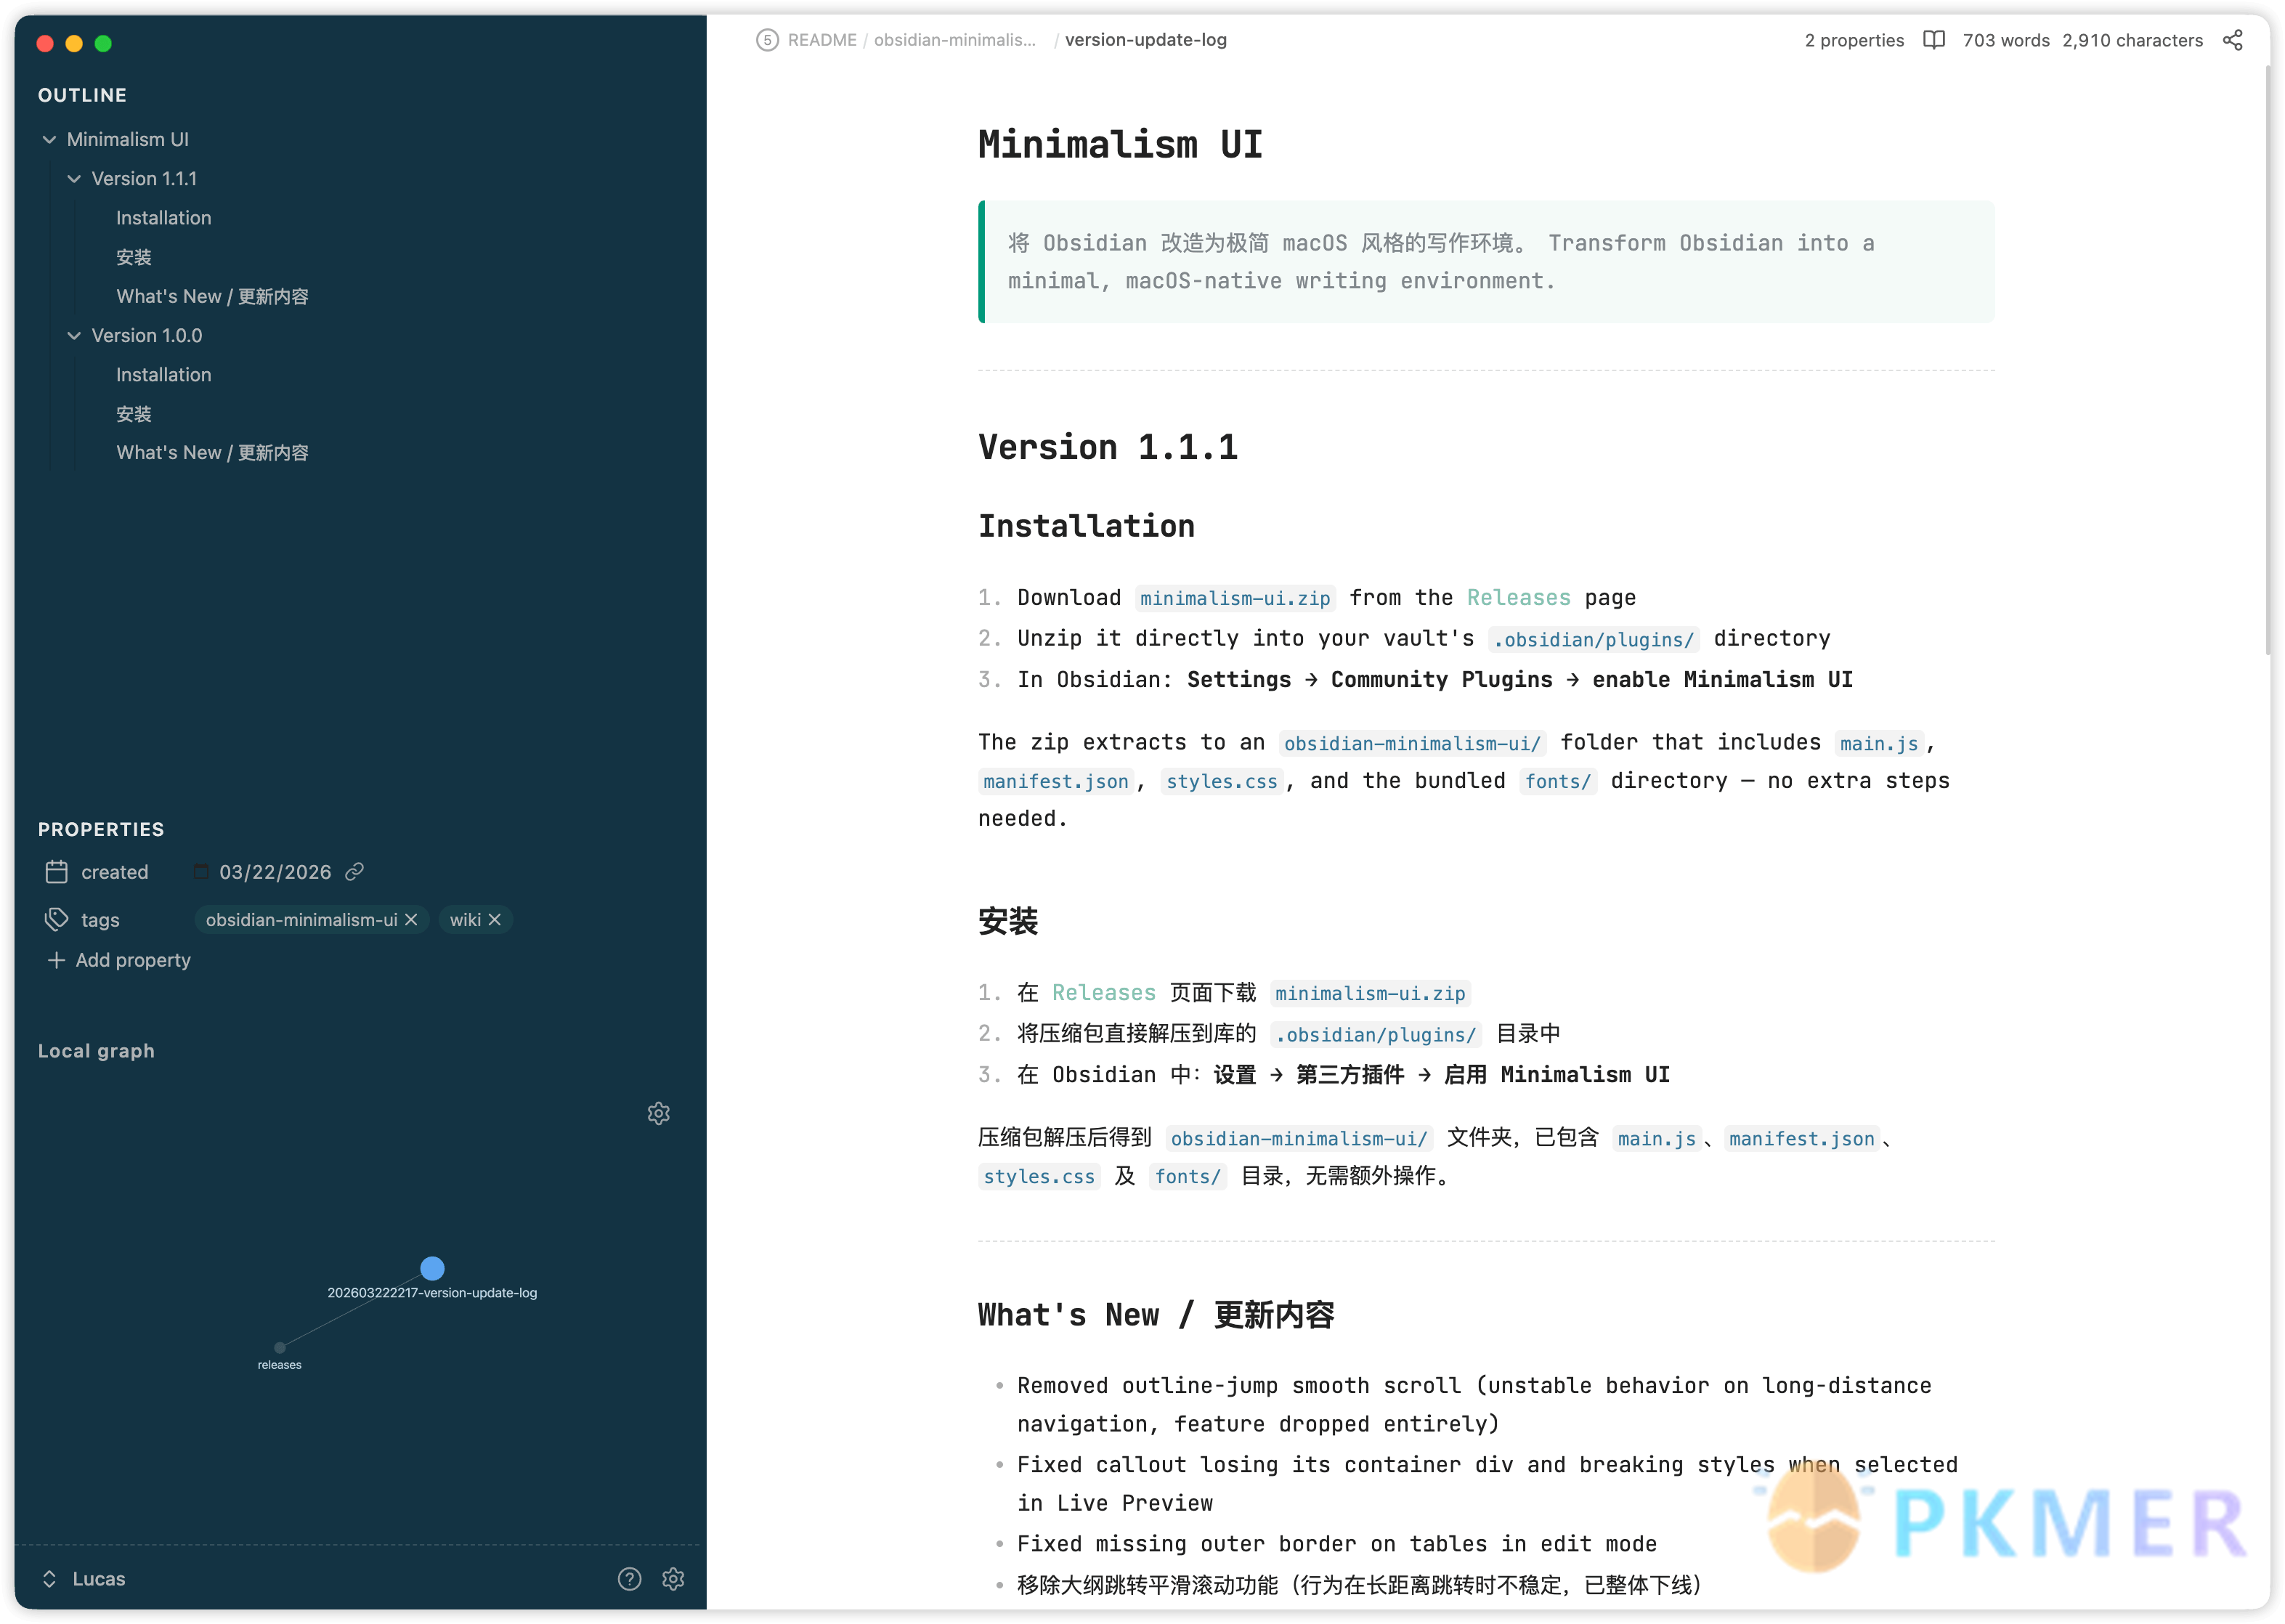
Task: Jump to Installation under Version 1.1.1
Action: [163, 218]
